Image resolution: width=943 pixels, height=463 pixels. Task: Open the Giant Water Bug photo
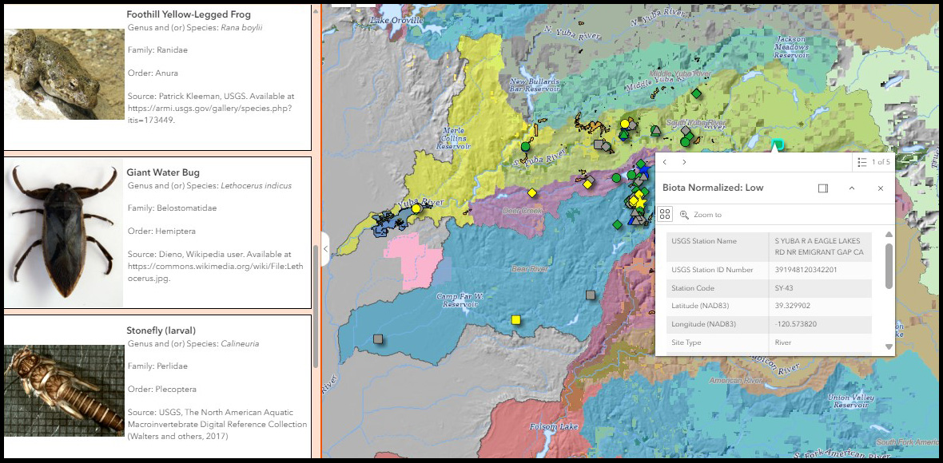tap(64, 233)
